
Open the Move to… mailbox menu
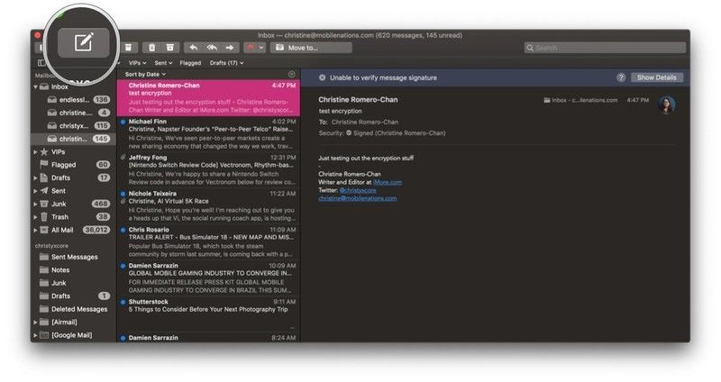pyautogui.click(x=311, y=48)
